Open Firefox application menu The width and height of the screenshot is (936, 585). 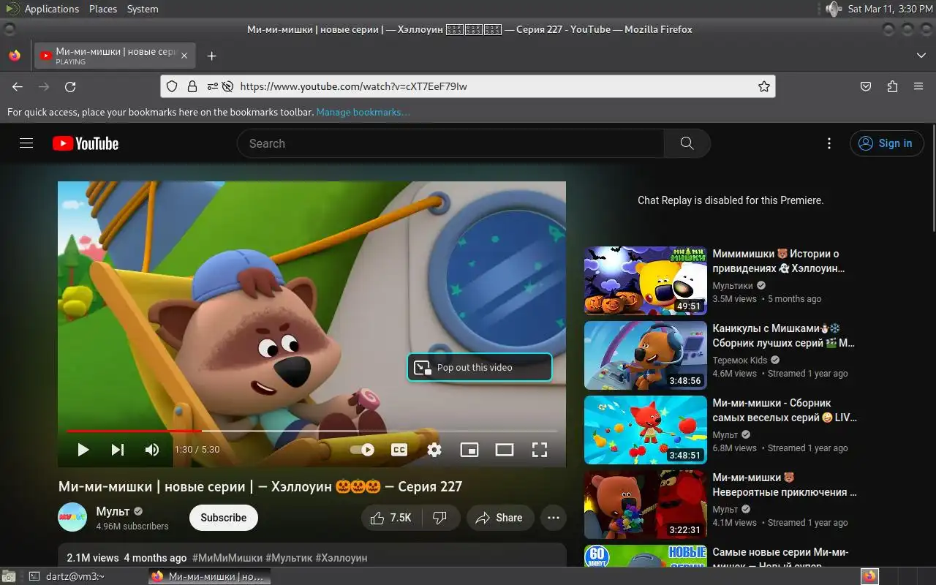point(918,86)
